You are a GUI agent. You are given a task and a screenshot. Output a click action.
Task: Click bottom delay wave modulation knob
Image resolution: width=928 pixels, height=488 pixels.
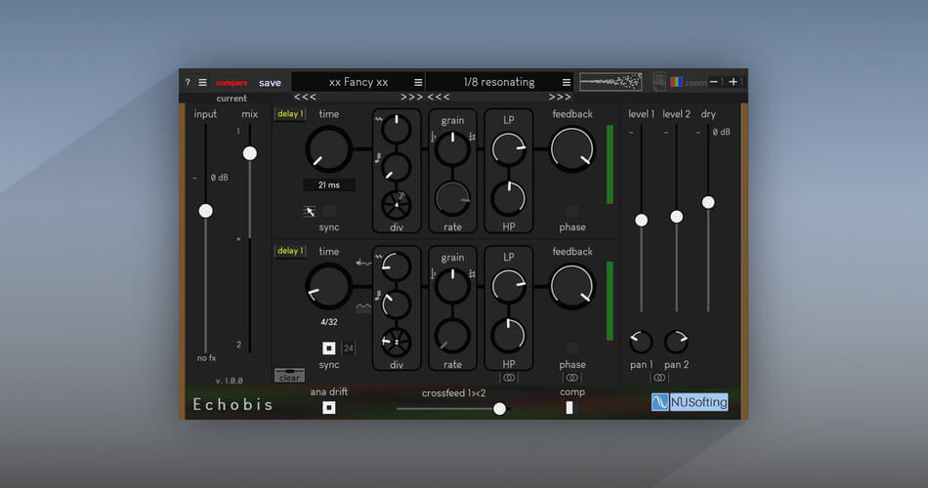(396, 266)
